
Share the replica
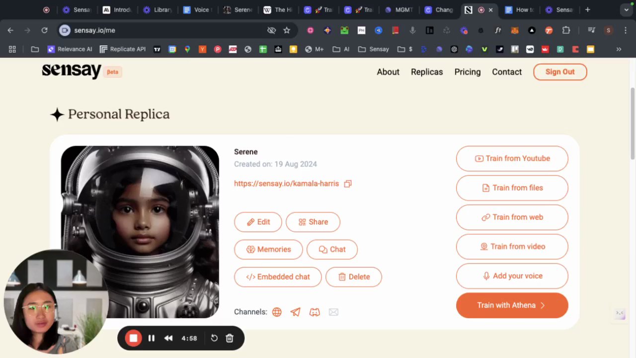point(313,222)
